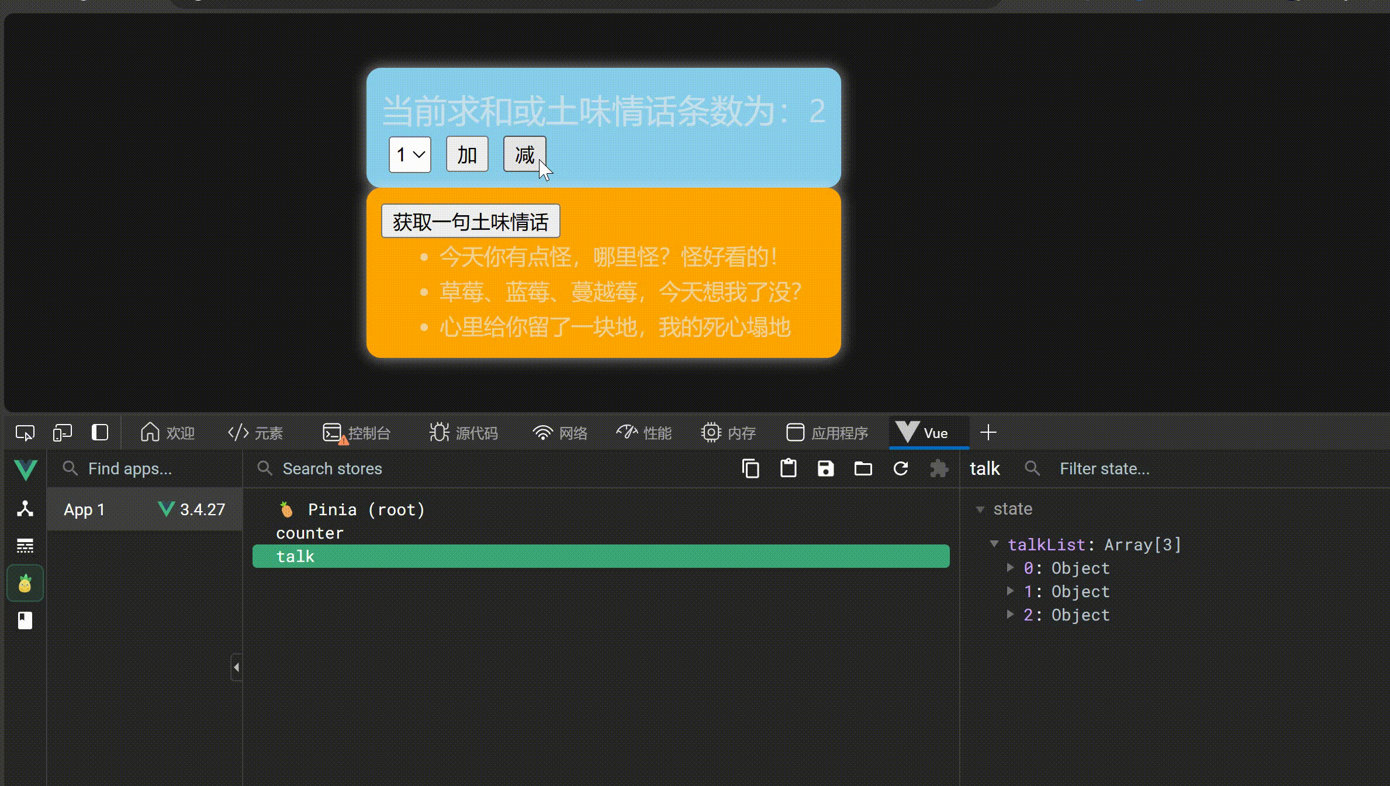Open the routes/book icon in sidebar
Screen dimensions: 1390x786
coord(25,620)
